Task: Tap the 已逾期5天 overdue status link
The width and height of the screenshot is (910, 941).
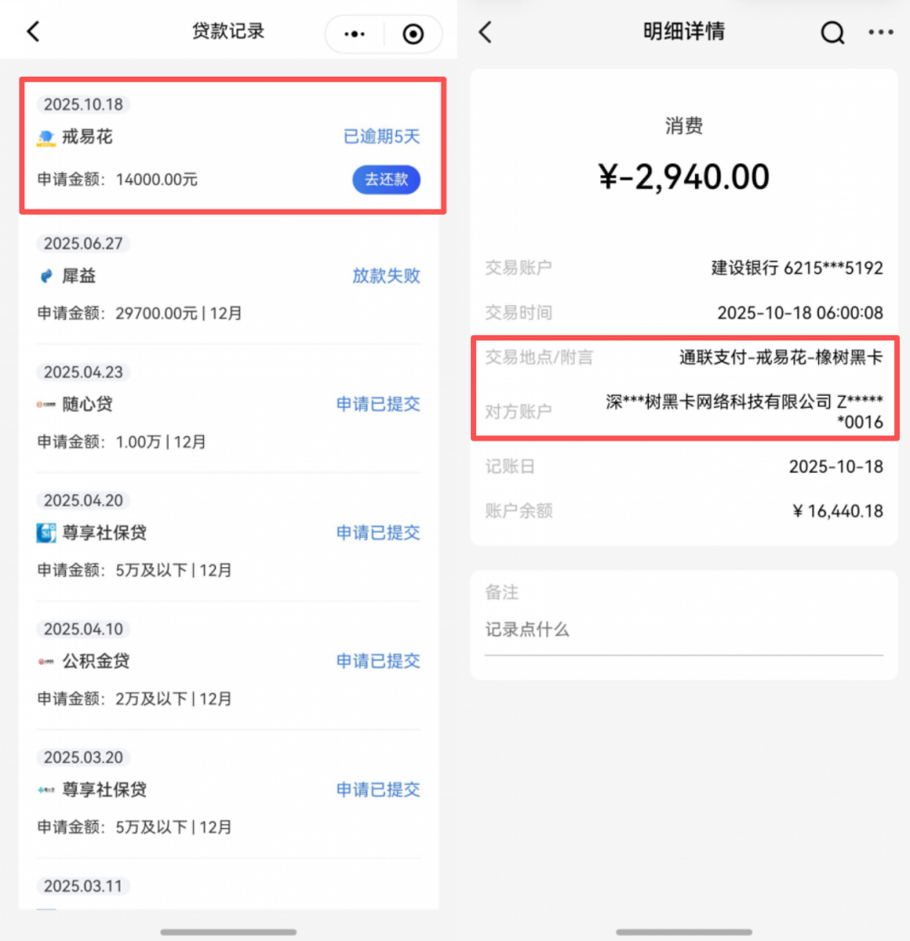Action: click(x=382, y=137)
